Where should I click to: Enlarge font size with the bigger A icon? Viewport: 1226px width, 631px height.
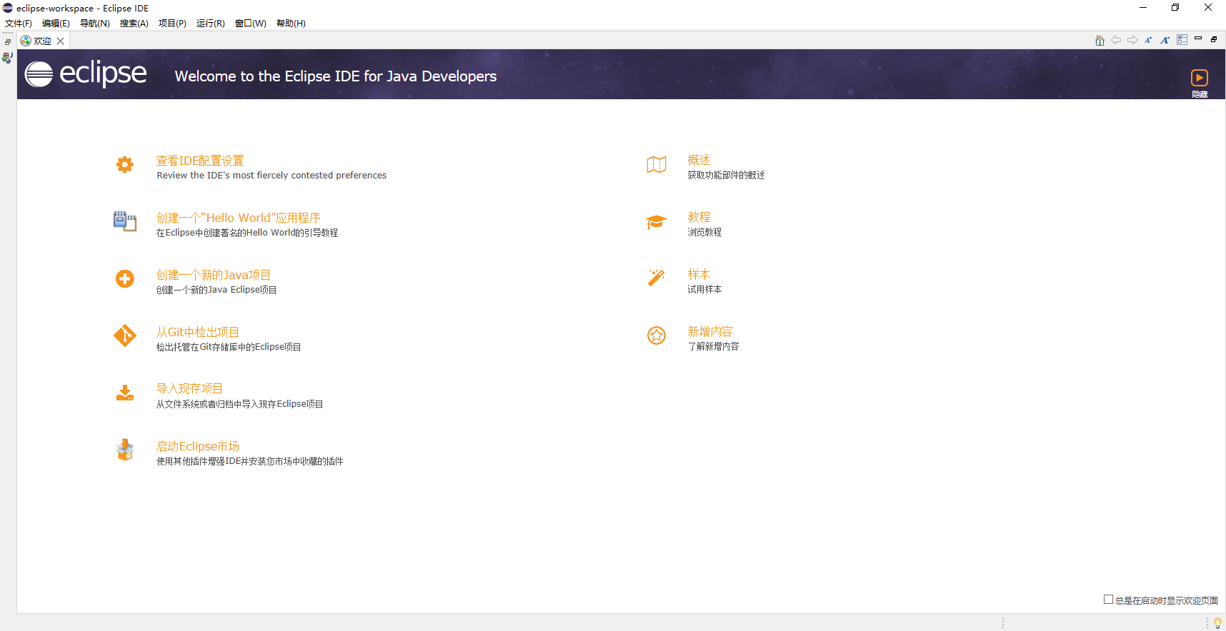[x=1165, y=40]
